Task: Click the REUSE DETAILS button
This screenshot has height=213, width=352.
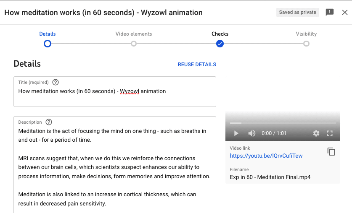Action: (197, 65)
